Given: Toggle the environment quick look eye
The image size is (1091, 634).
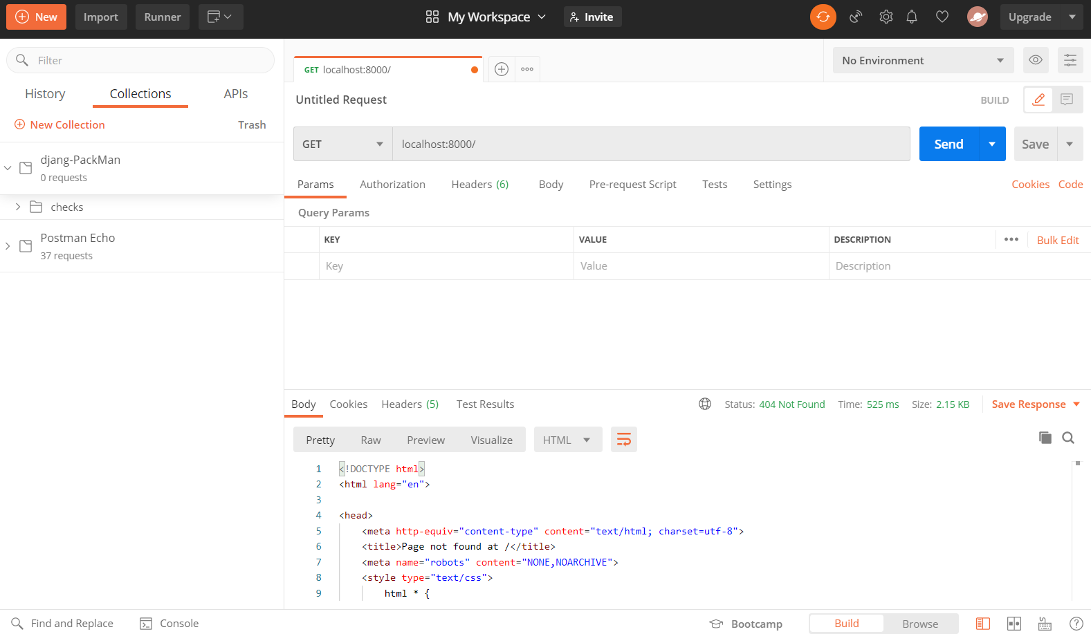Looking at the screenshot, I should 1035,60.
